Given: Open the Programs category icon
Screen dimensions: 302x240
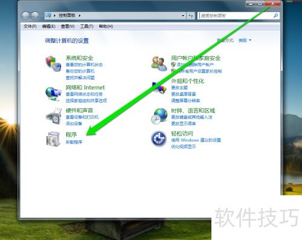Looking at the screenshot, I should coord(53,138).
